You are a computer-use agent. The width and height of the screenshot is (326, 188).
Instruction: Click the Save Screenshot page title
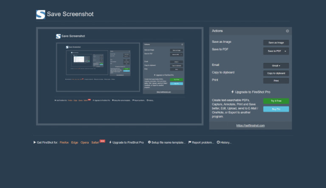pyautogui.click(x=70, y=14)
